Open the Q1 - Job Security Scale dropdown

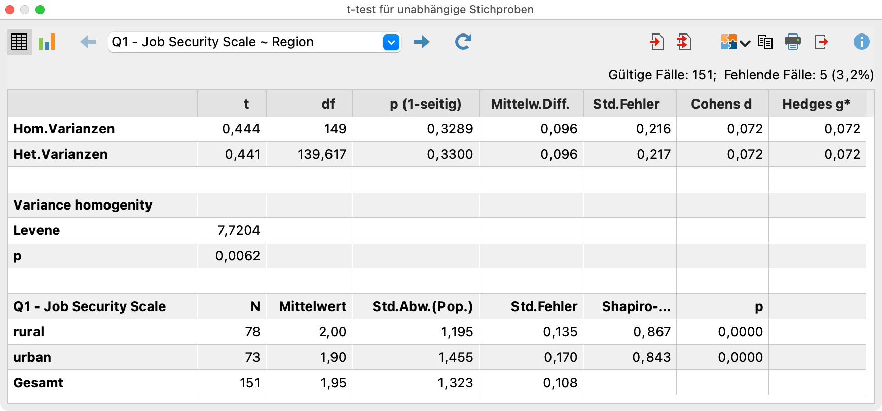click(391, 42)
